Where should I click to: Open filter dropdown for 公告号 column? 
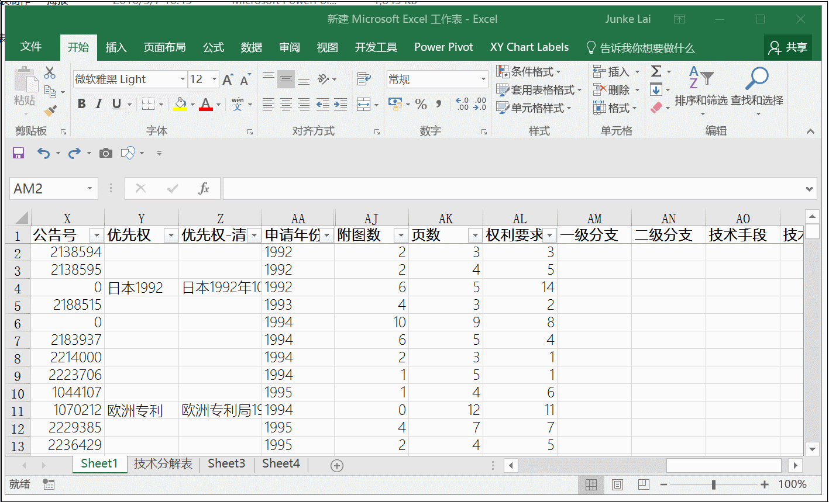(x=97, y=236)
